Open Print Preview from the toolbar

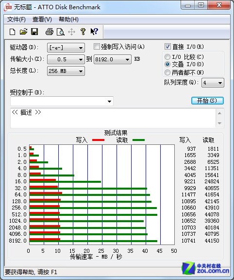61,32
